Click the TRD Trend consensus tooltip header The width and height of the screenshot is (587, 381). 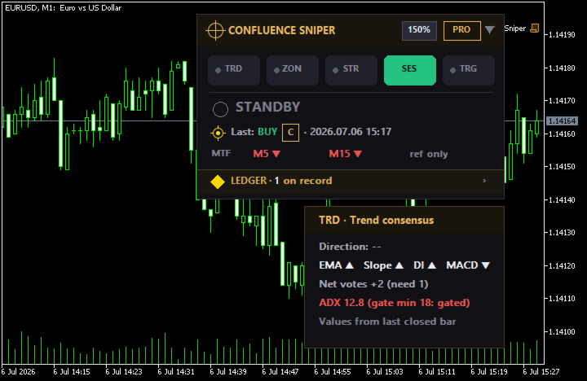[404, 221]
